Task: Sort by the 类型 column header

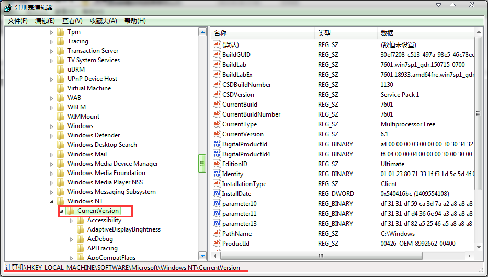Action: pyautogui.click(x=346, y=33)
